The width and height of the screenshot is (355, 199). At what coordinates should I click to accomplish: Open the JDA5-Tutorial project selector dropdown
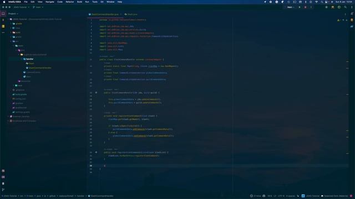point(22,7)
